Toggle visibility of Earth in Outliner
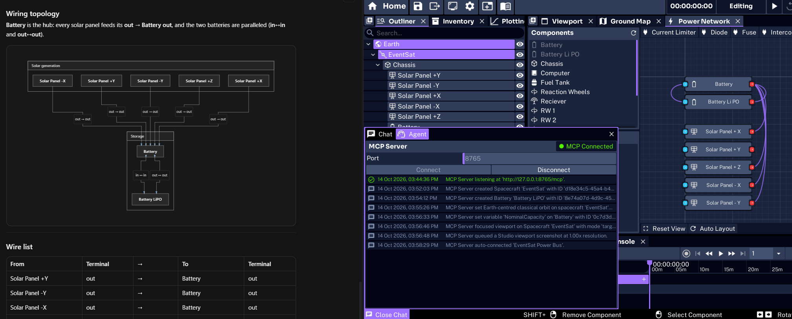792x319 pixels. tap(520, 44)
